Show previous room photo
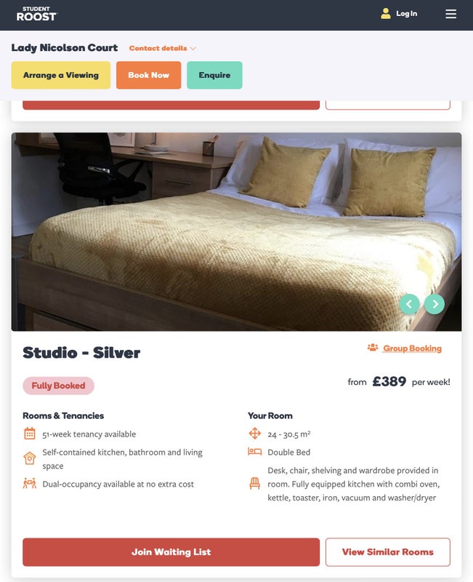 click(409, 303)
